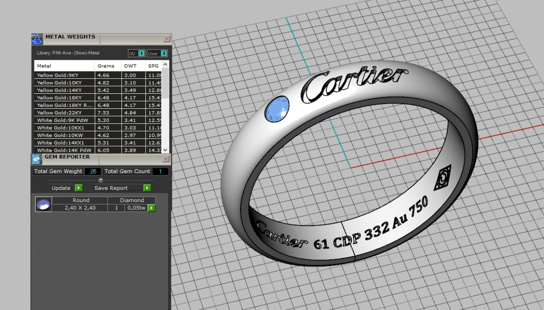
Task: Select the Yellow Gold:14KY row
Action: (98, 90)
